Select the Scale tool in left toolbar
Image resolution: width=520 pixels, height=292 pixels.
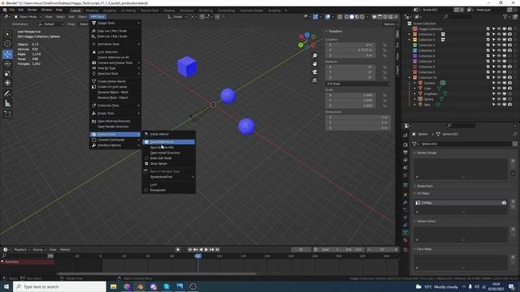pos(7,73)
